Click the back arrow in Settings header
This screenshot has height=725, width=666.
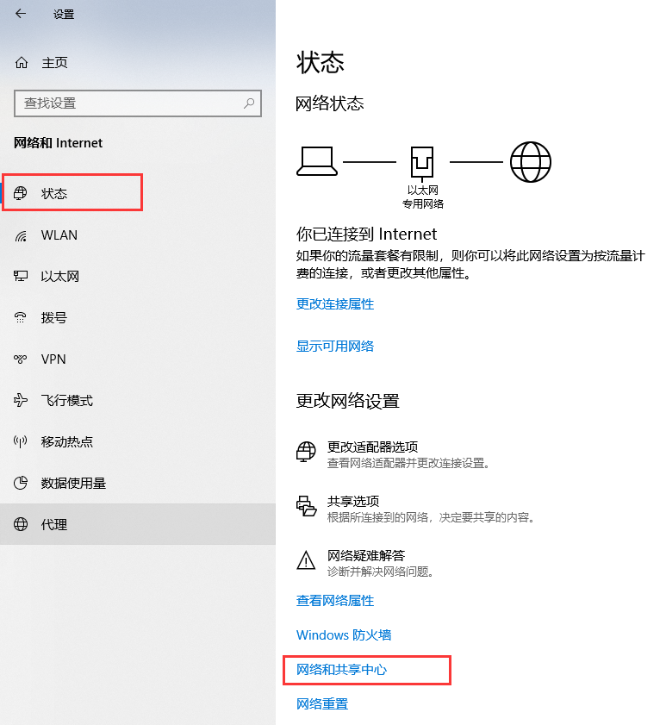click(x=21, y=14)
